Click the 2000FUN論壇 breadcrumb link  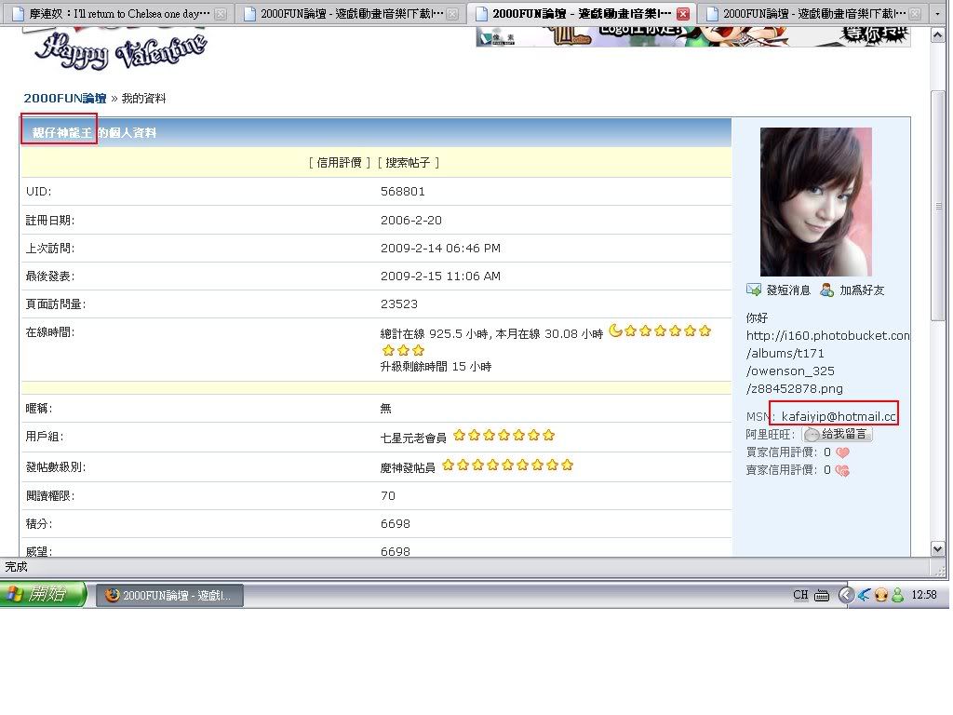64,99
